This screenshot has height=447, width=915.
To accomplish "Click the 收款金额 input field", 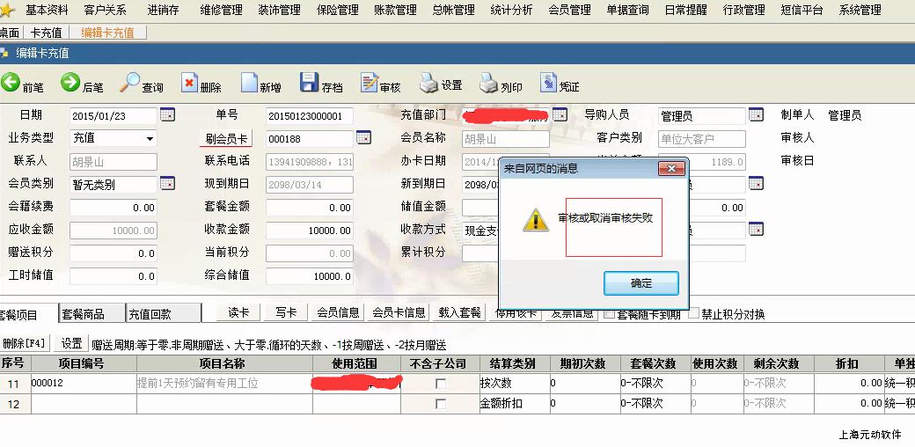I will click(x=310, y=231).
